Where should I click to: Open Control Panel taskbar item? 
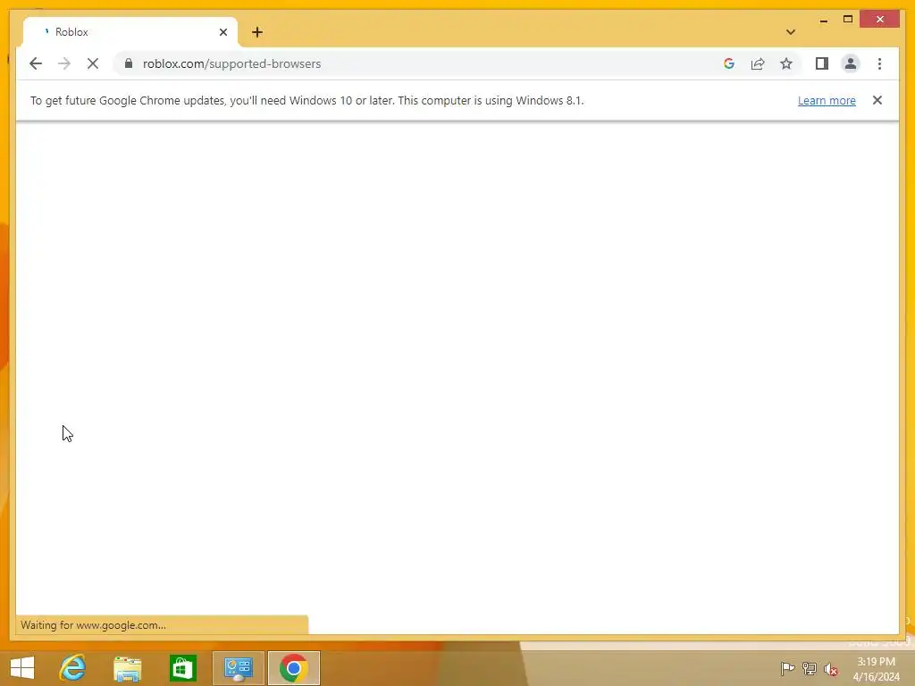coord(238,668)
